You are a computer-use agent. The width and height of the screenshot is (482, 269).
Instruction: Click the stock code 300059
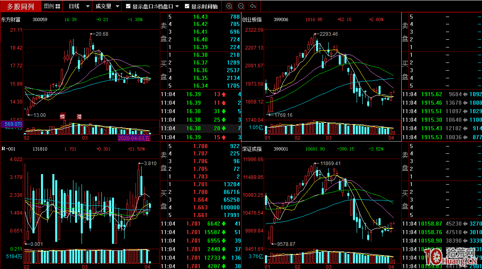tap(40, 19)
